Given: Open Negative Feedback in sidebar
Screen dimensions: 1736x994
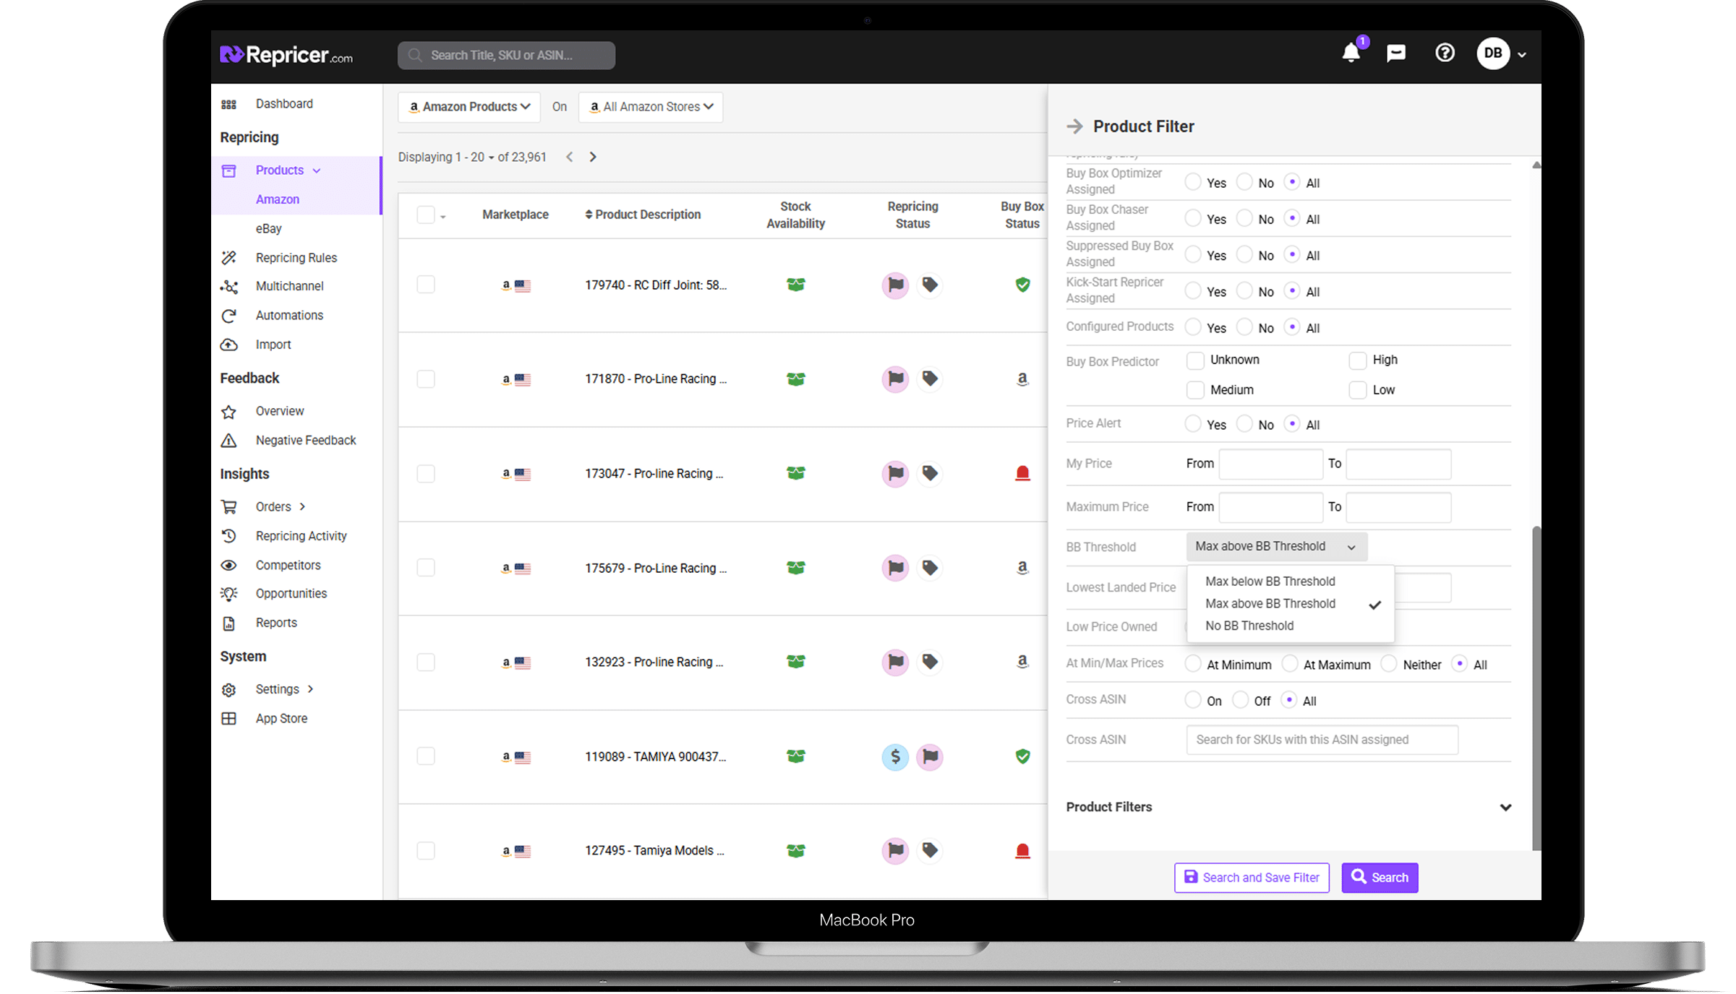Looking at the screenshot, I should click(306, 441).
